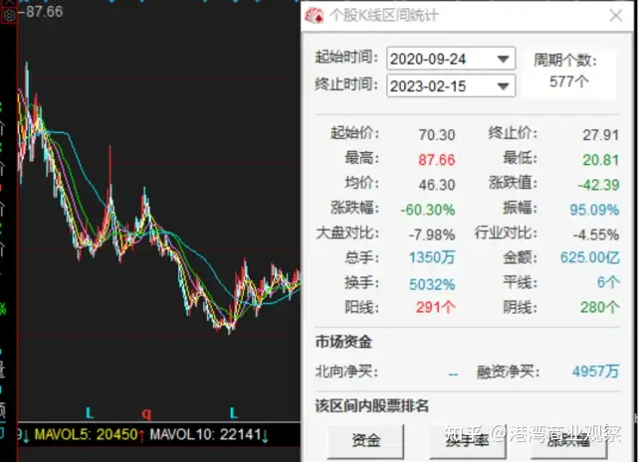The width and height of the screenshot is (638, 462).
Task: Close the 个股K线区间统计 dialog
Action: click(x=616, y=16)
